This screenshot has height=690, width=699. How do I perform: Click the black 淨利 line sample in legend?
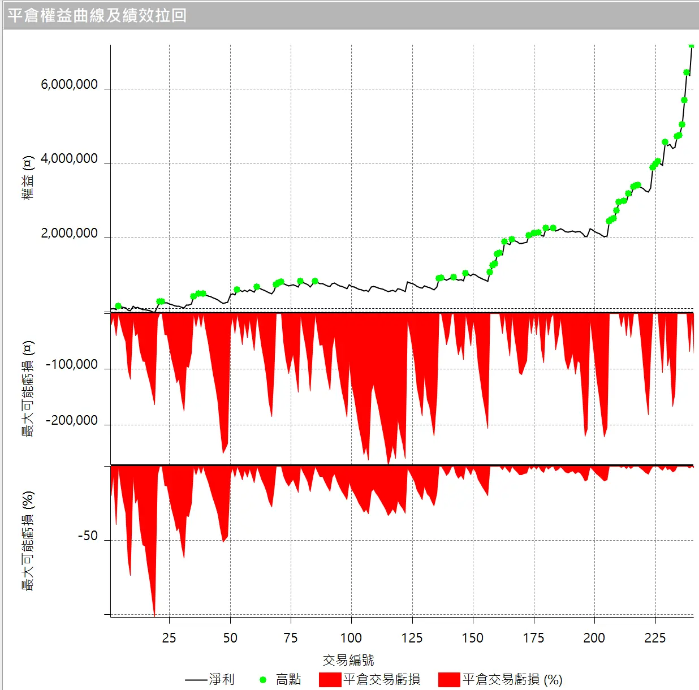[196, 680]
